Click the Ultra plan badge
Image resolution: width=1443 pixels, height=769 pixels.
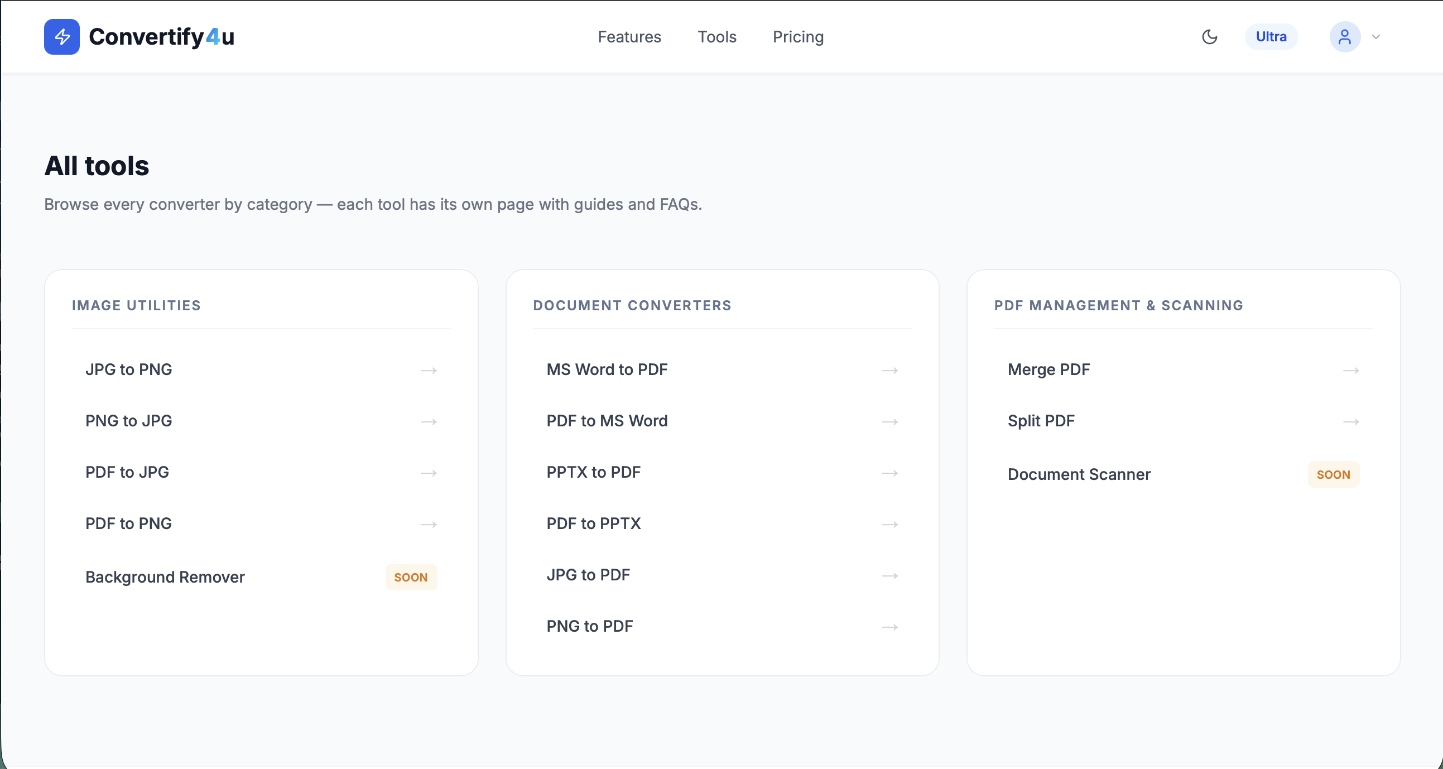[x=1271, y=37]
